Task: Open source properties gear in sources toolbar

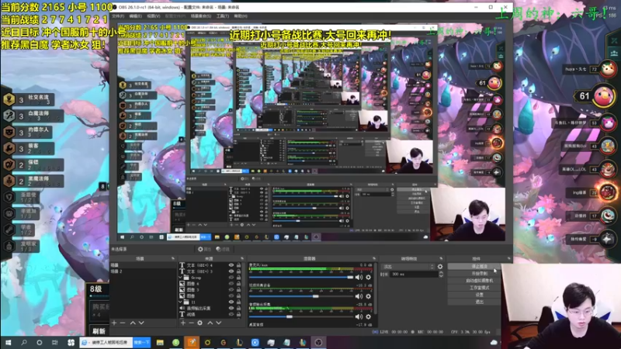Action: (x=200, y=323)
